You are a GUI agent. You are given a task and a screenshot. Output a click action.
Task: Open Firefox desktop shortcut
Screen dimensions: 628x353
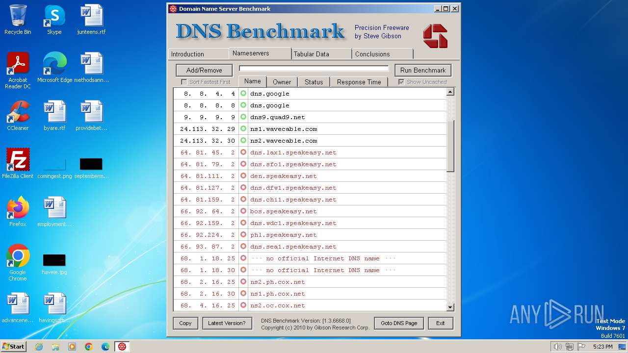pyautogui.click(x=18, y=212)
